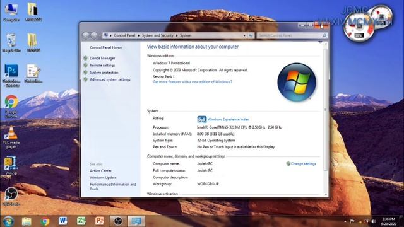
Task: Select WinZip desktop icon
Action: pos(11,166)
